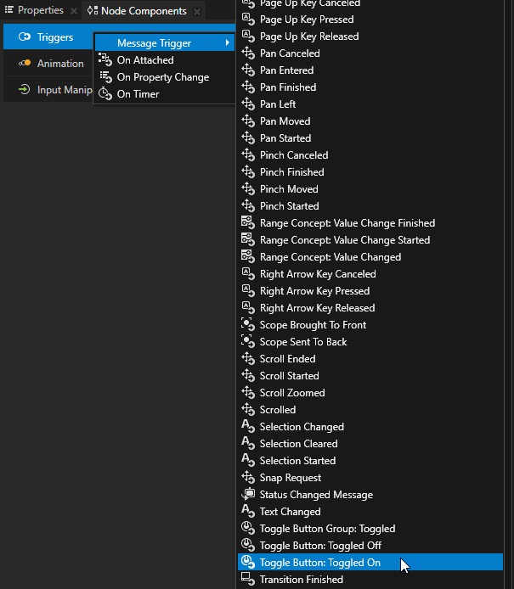Screen dimensions: 514x589
Task: Switch to the Node Components tab
Action: (x=144, y=11)
